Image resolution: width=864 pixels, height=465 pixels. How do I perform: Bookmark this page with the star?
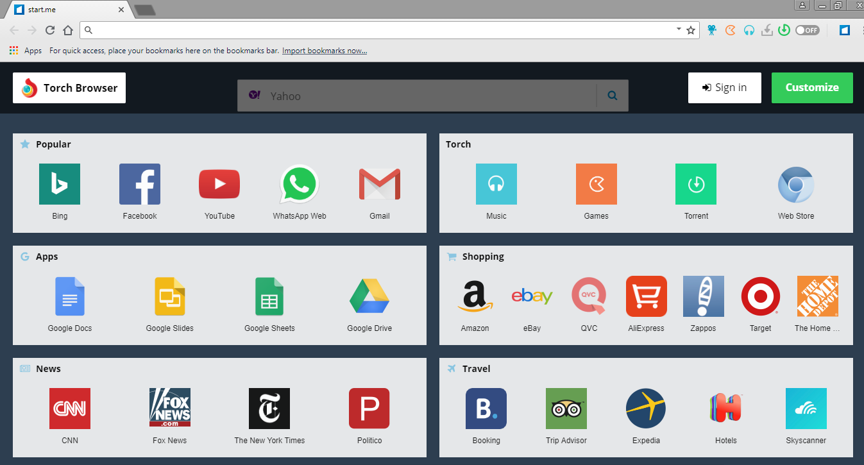(691, 30)
